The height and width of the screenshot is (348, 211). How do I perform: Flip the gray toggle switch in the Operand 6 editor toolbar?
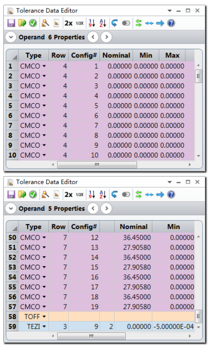coord(126,23)
